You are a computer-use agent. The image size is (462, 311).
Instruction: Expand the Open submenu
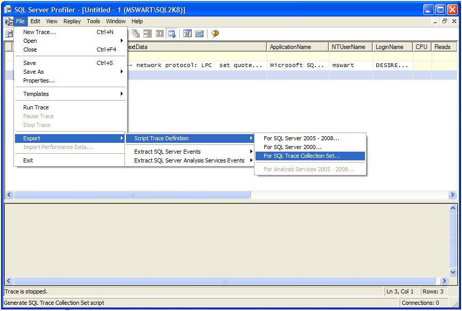click(70, 41)
